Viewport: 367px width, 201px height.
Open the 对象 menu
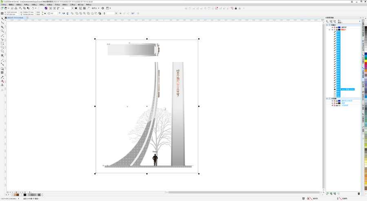click(x=34, y=4)
